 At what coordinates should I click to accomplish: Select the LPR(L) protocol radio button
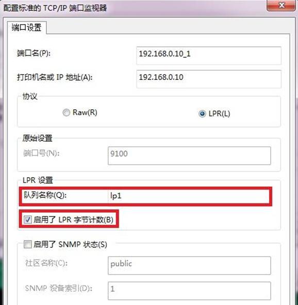[x=202, y=113]
